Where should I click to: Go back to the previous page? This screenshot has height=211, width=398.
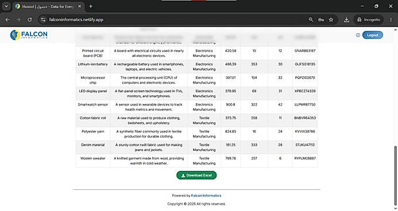click(7, 19)
